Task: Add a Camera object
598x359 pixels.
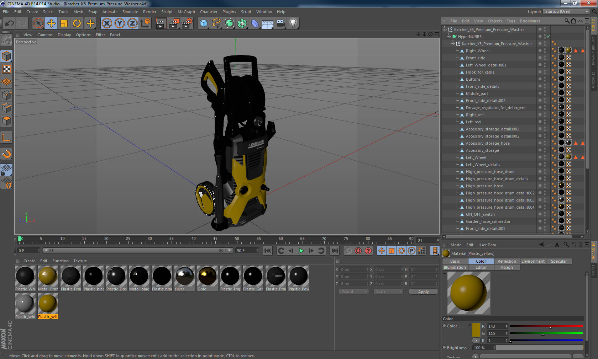Action: point(280,23)
